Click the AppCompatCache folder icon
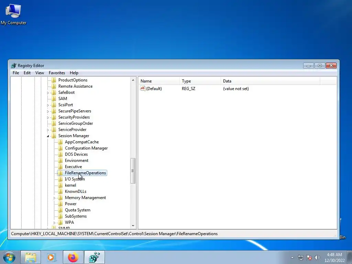This screenshot has width=352, height=264. [60, 142]
